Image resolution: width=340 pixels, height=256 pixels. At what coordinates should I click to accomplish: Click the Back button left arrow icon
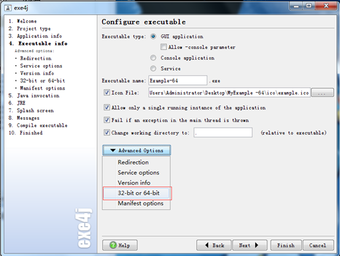click(207, 245)
